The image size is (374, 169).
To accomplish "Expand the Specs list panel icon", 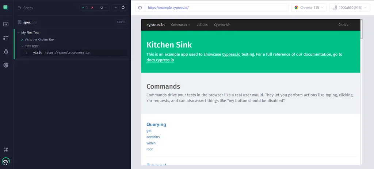I will 20,8.
